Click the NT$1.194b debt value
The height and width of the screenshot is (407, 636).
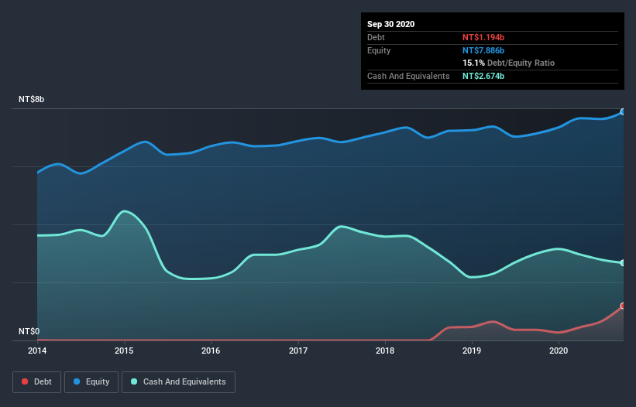(x=483, y=37)
